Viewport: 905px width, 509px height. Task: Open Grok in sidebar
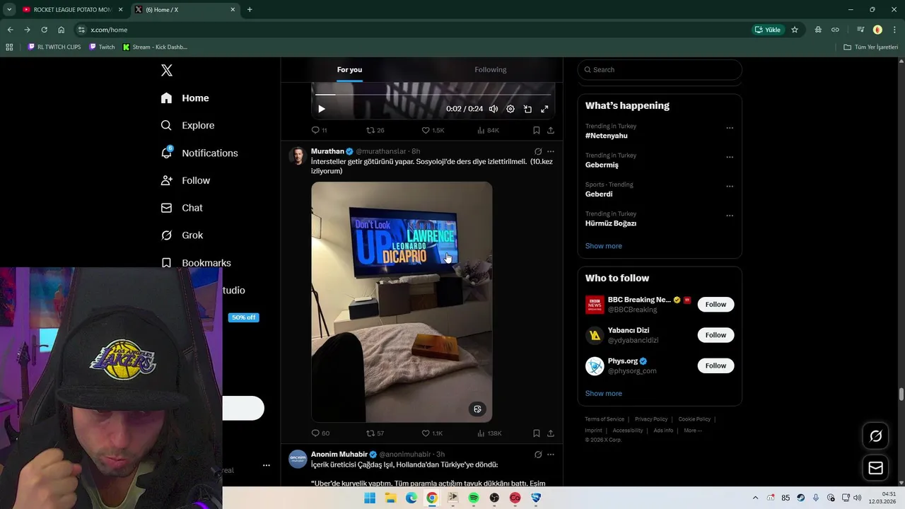[182, 235]
